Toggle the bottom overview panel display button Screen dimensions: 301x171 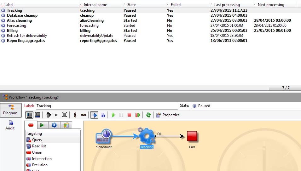(x=38, y=115)
